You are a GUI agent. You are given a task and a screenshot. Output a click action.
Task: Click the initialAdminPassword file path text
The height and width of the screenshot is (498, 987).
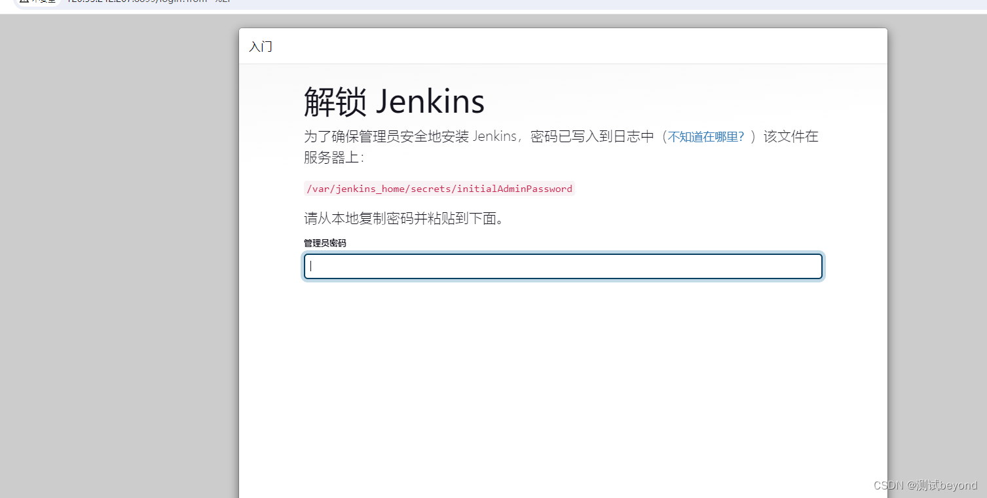[x=439, y=189]
